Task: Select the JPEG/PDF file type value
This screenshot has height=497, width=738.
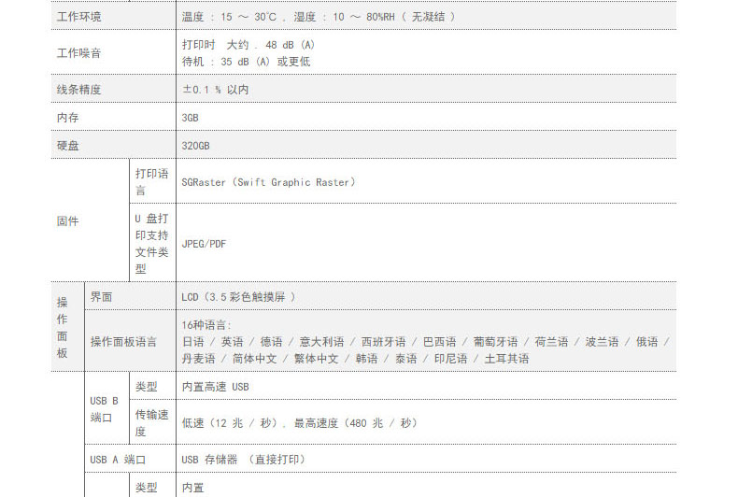Action: click(x=204, y=244)
